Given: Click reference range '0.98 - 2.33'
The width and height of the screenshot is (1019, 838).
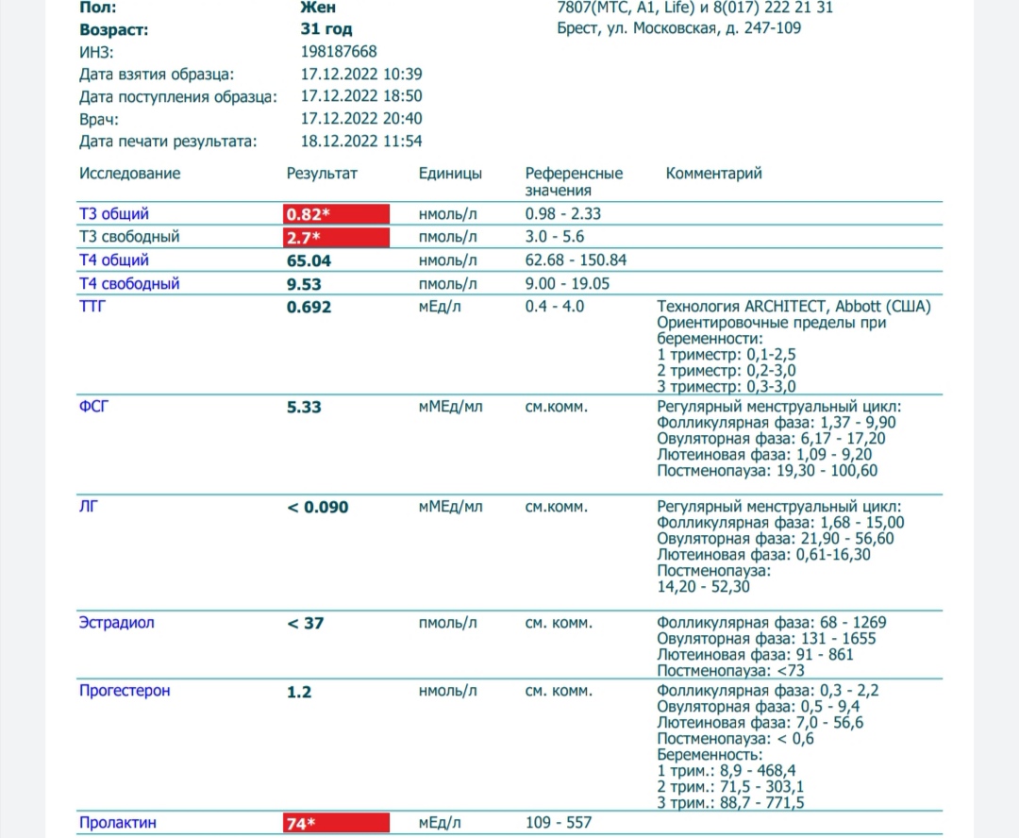Looking at the screenshot, I should pyautogui.click(x=562, y=214).
